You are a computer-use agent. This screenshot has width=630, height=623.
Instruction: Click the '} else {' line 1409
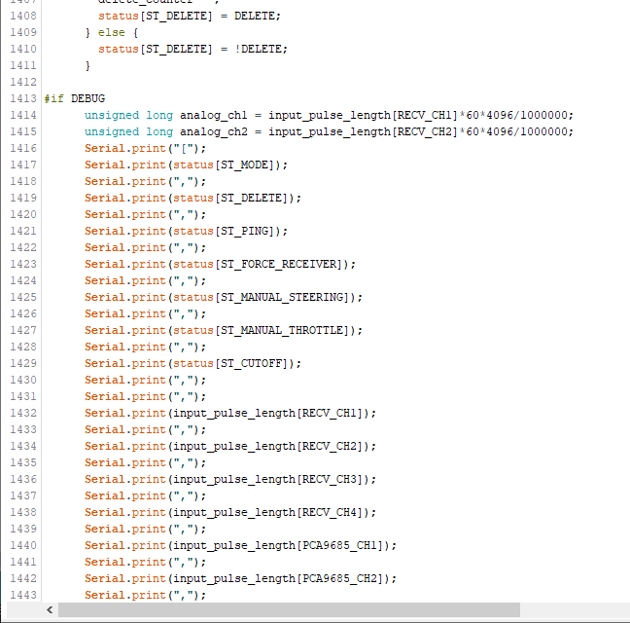112,32
